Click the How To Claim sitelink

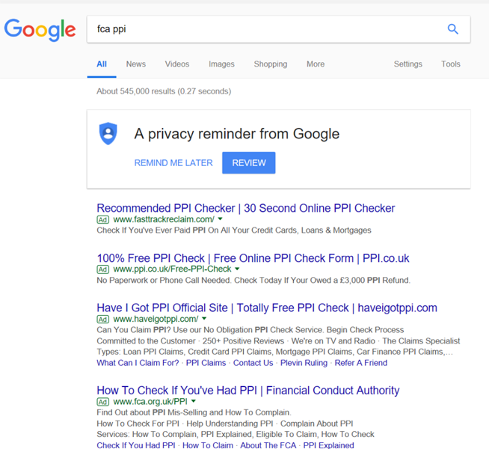[x=208, y=445]
